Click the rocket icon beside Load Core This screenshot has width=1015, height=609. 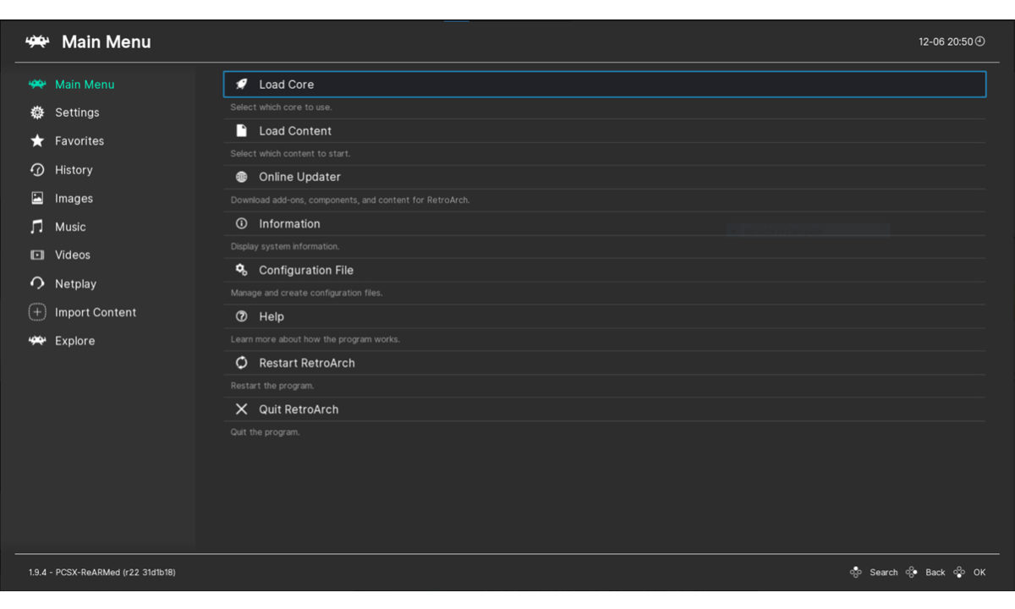point(241,85)
